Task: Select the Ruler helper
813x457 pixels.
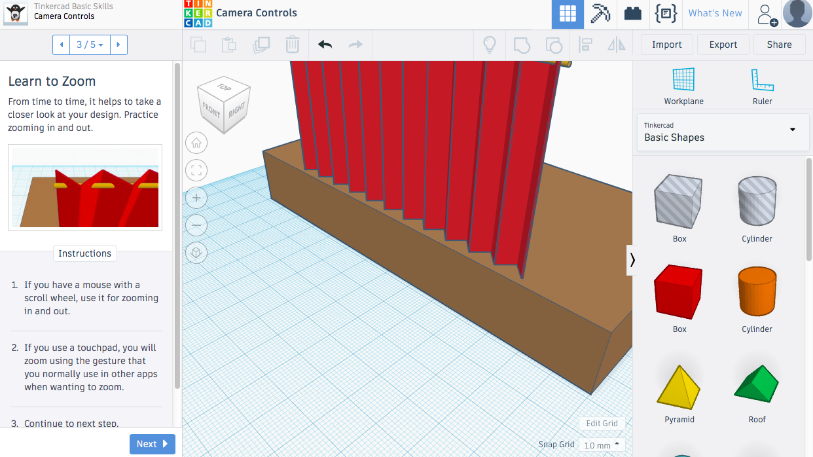Action: (762, 85)
